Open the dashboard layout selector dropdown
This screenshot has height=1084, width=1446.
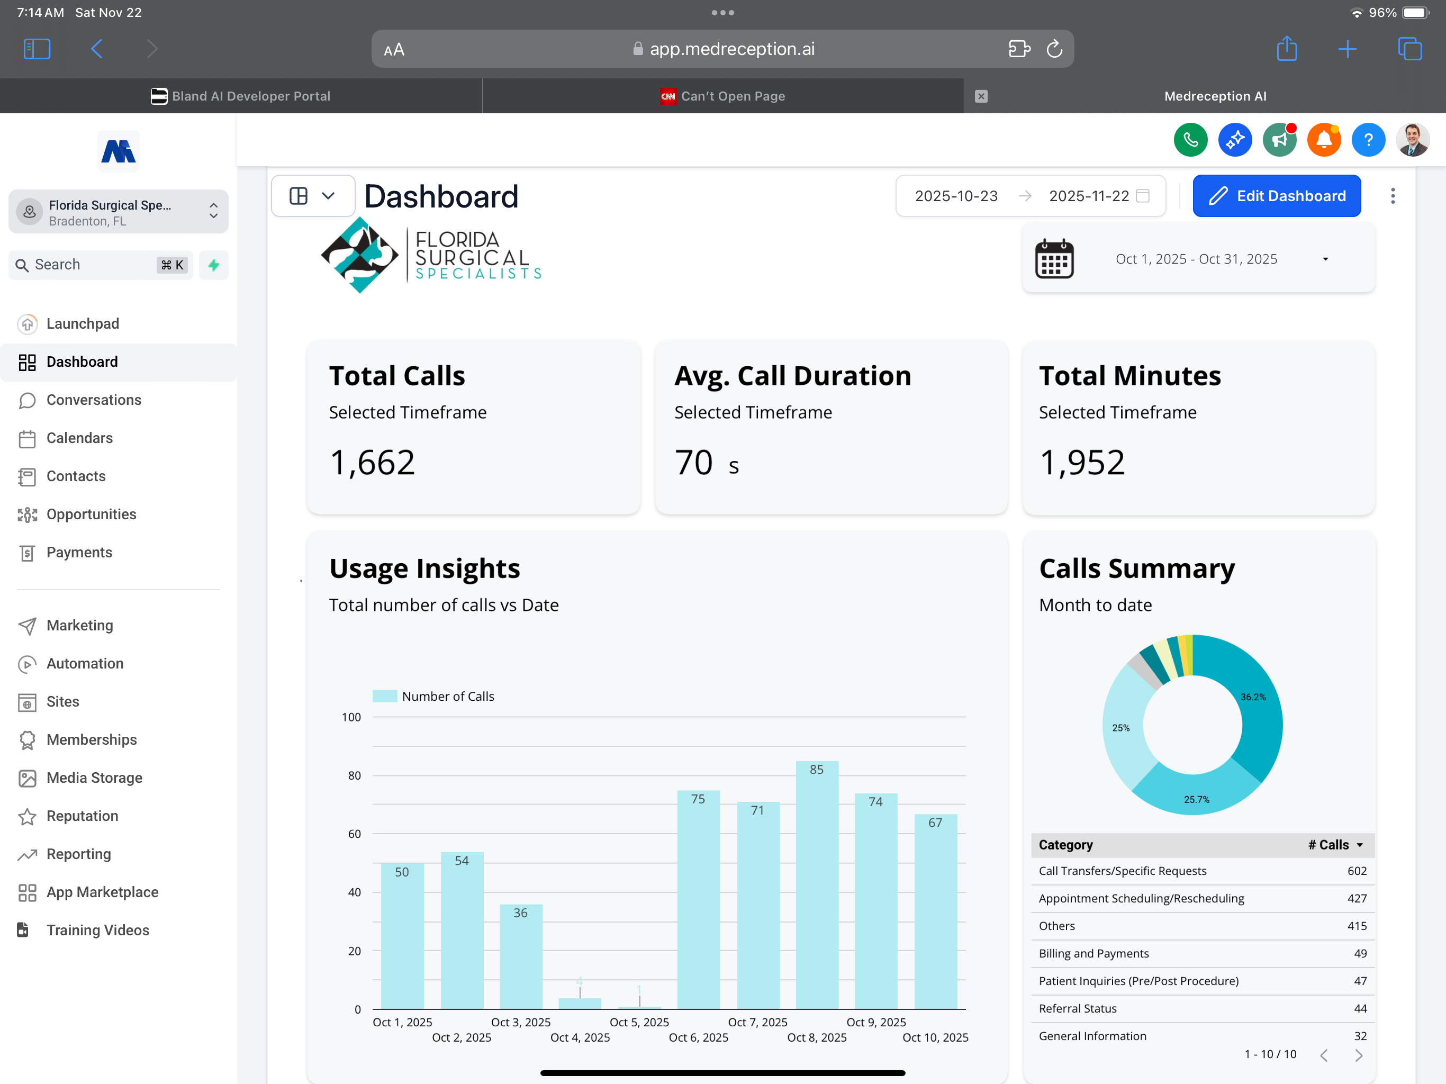313,196
